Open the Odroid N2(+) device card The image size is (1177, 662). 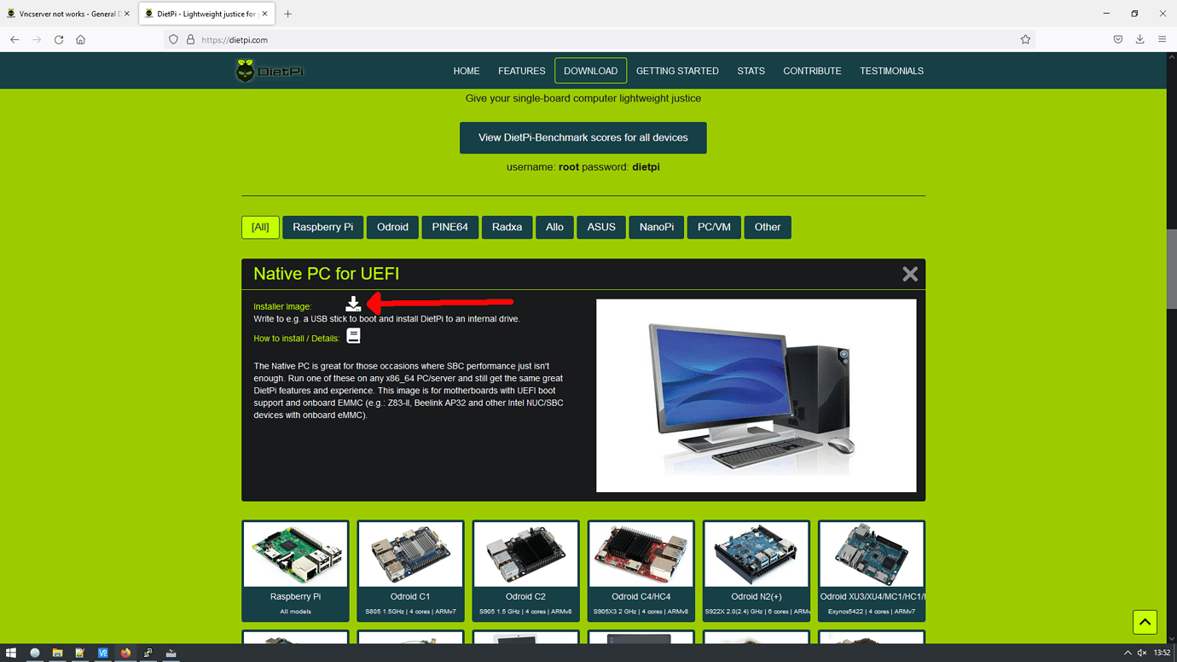(756, 571)
